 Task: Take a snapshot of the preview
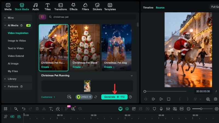[x=215, y=99]
